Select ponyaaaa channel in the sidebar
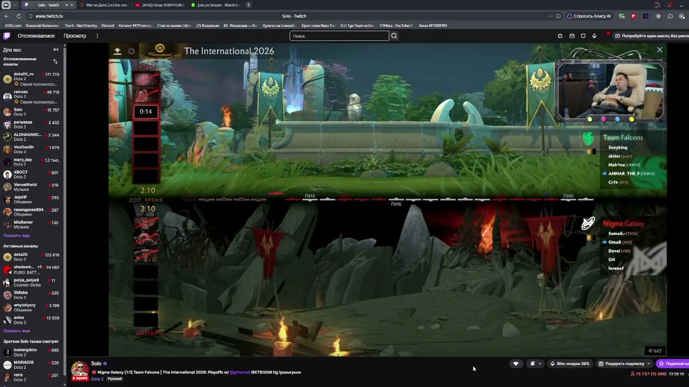Viewport: 689px width, 387px height. pyautogui.click(x=33, y=125)
